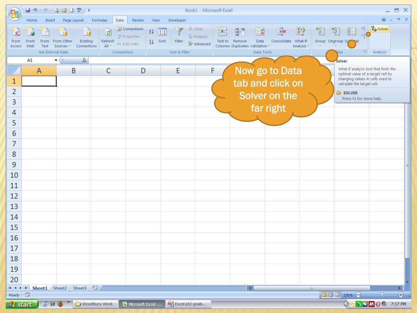Switch to Sheet2 tab

point(60,288)
